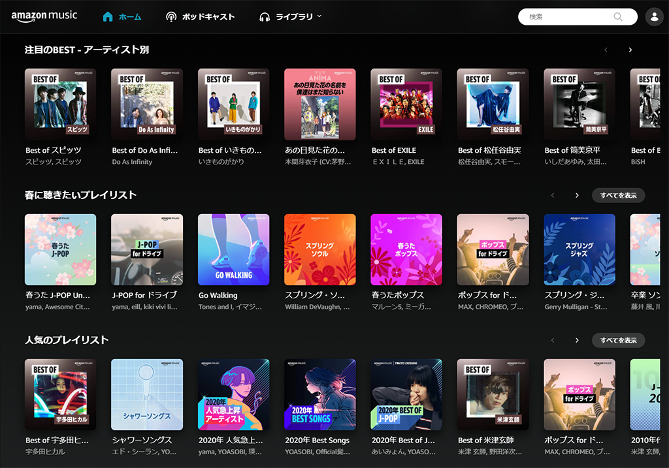
Task: Open the 2020年 BEST SONGS cover
Action: [x=320, y=394]
